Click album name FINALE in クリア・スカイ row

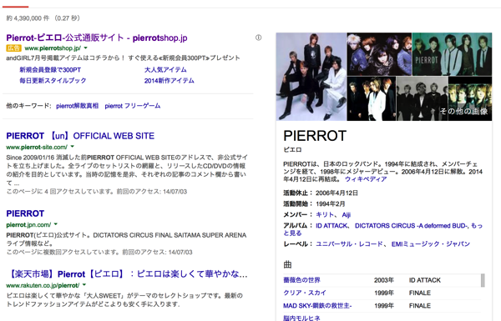[x=420, y=293]
